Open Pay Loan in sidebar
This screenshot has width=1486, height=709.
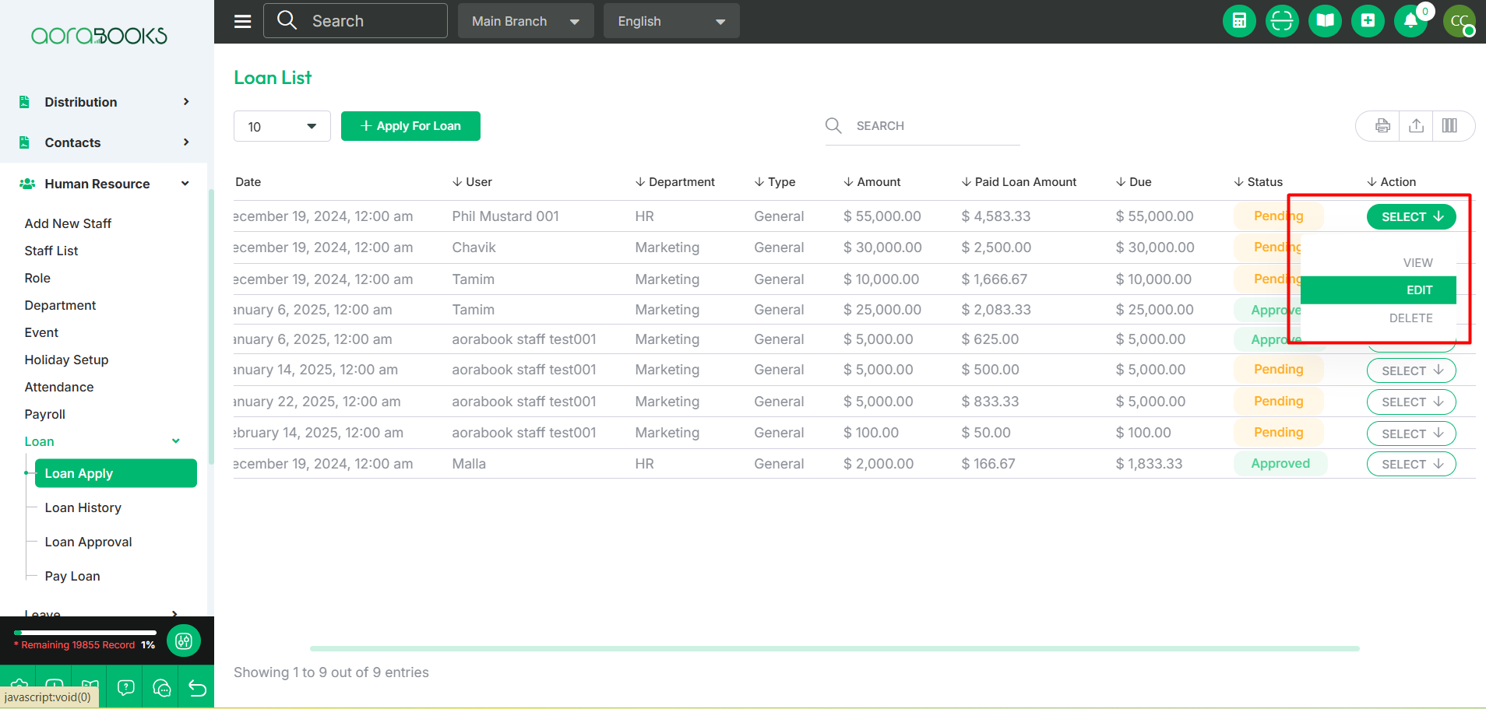72,576
